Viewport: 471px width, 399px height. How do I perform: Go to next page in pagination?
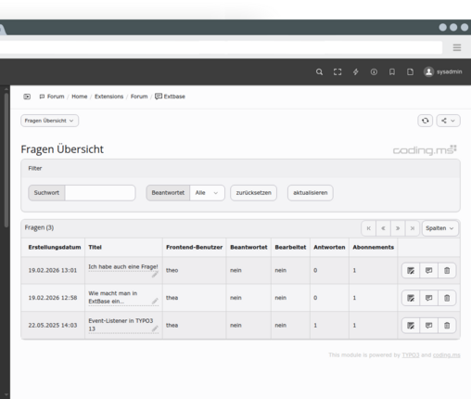[x=398, y=228]
